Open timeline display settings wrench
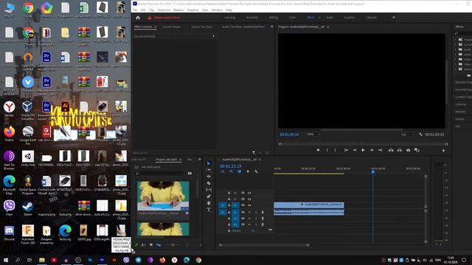Viewport: 472px width, 265px height. tap(256, 172)
